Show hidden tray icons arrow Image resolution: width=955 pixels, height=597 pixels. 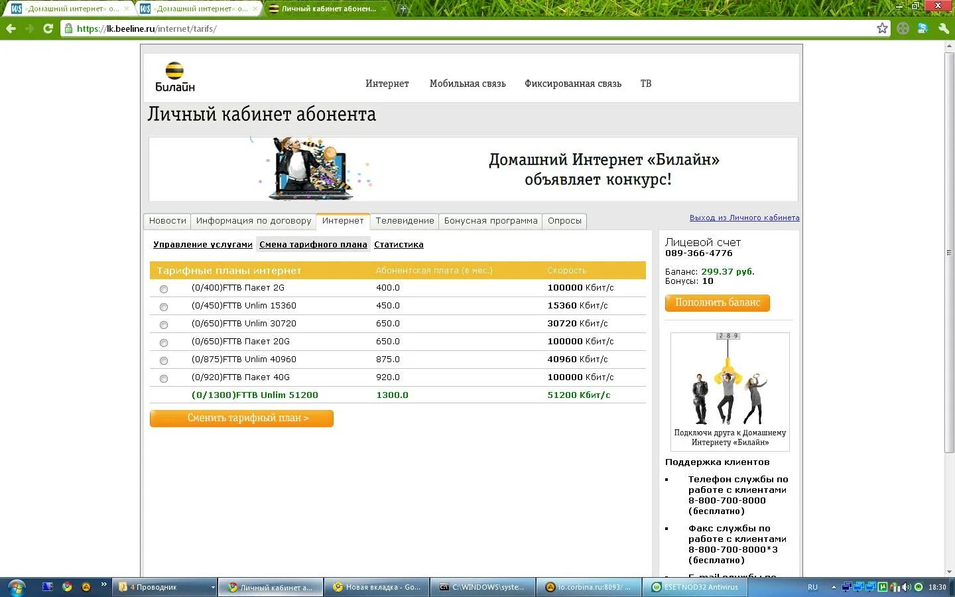[x=834, y=587]
